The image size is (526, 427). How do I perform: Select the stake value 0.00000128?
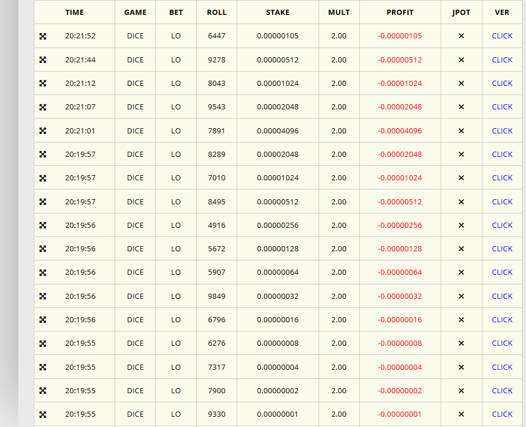(x=278, y=249)
